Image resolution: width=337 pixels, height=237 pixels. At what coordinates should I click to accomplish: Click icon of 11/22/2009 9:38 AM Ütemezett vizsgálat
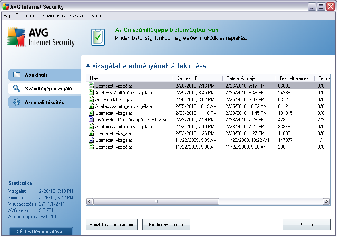pyautogui.click(x=91, y=147)
